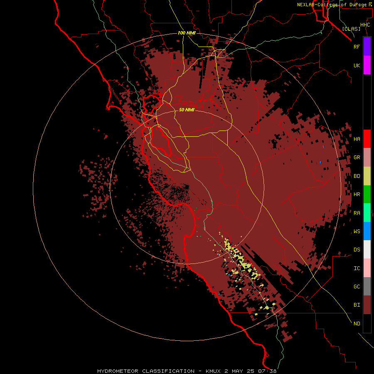Click the 'HA' legend label text
Viewport: 374px width, 374px height.
[357, 139]
